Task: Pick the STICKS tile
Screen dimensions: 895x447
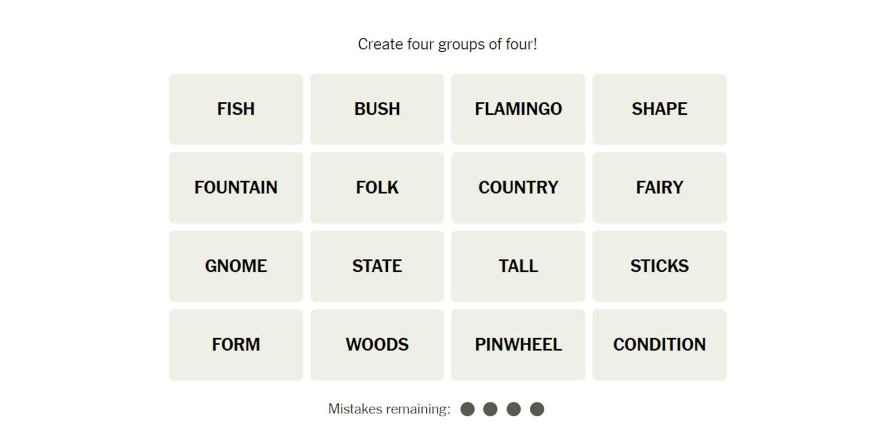Action: [x=659, y=266]
